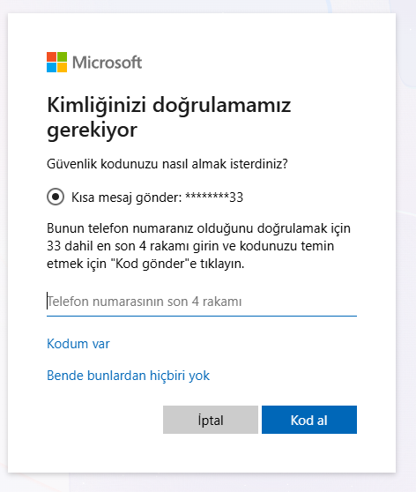Follow the "Bende bunlardan hiçbiri yok" link
The image size is (416, 492).
coord(128,376)
